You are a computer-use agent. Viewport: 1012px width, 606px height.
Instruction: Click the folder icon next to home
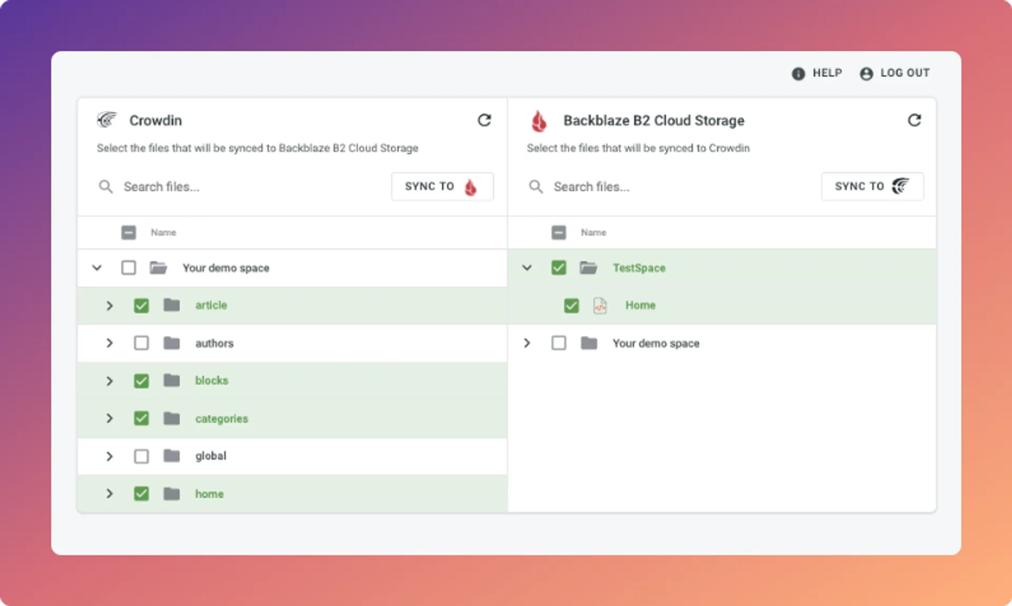point(171,494)
